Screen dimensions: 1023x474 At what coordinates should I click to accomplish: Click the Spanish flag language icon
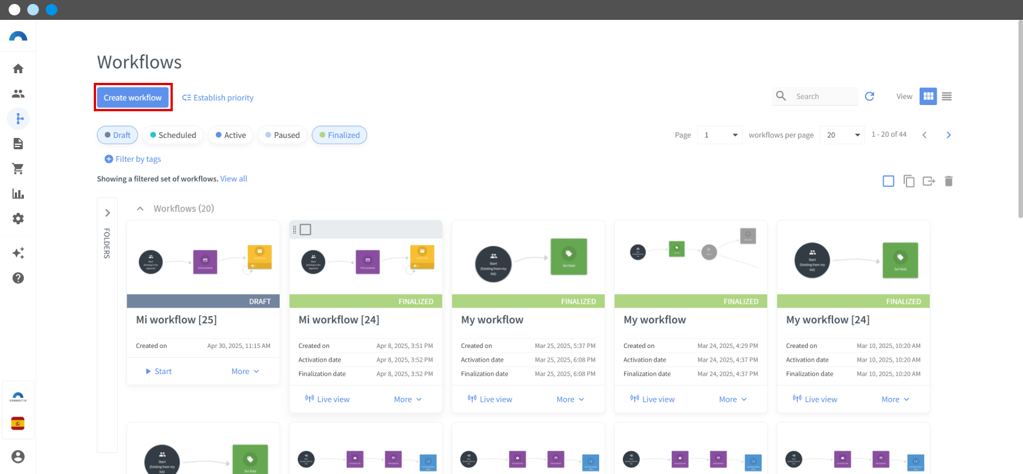click(x=18, y=423)
